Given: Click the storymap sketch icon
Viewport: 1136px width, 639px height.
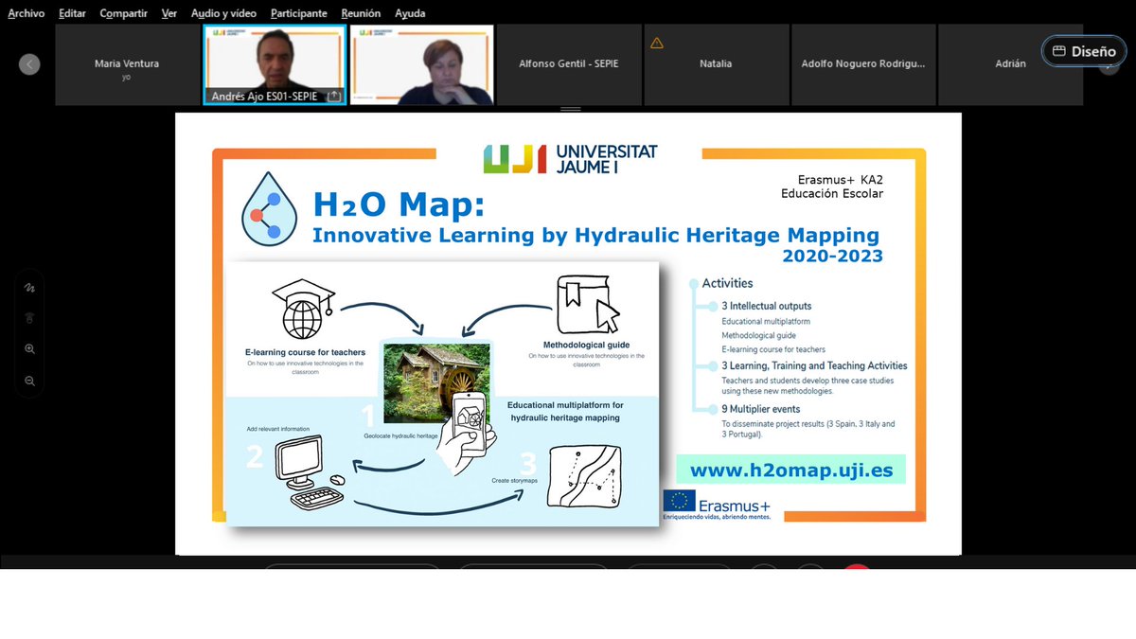Looking at the screenshot, I should coord(584,479).
